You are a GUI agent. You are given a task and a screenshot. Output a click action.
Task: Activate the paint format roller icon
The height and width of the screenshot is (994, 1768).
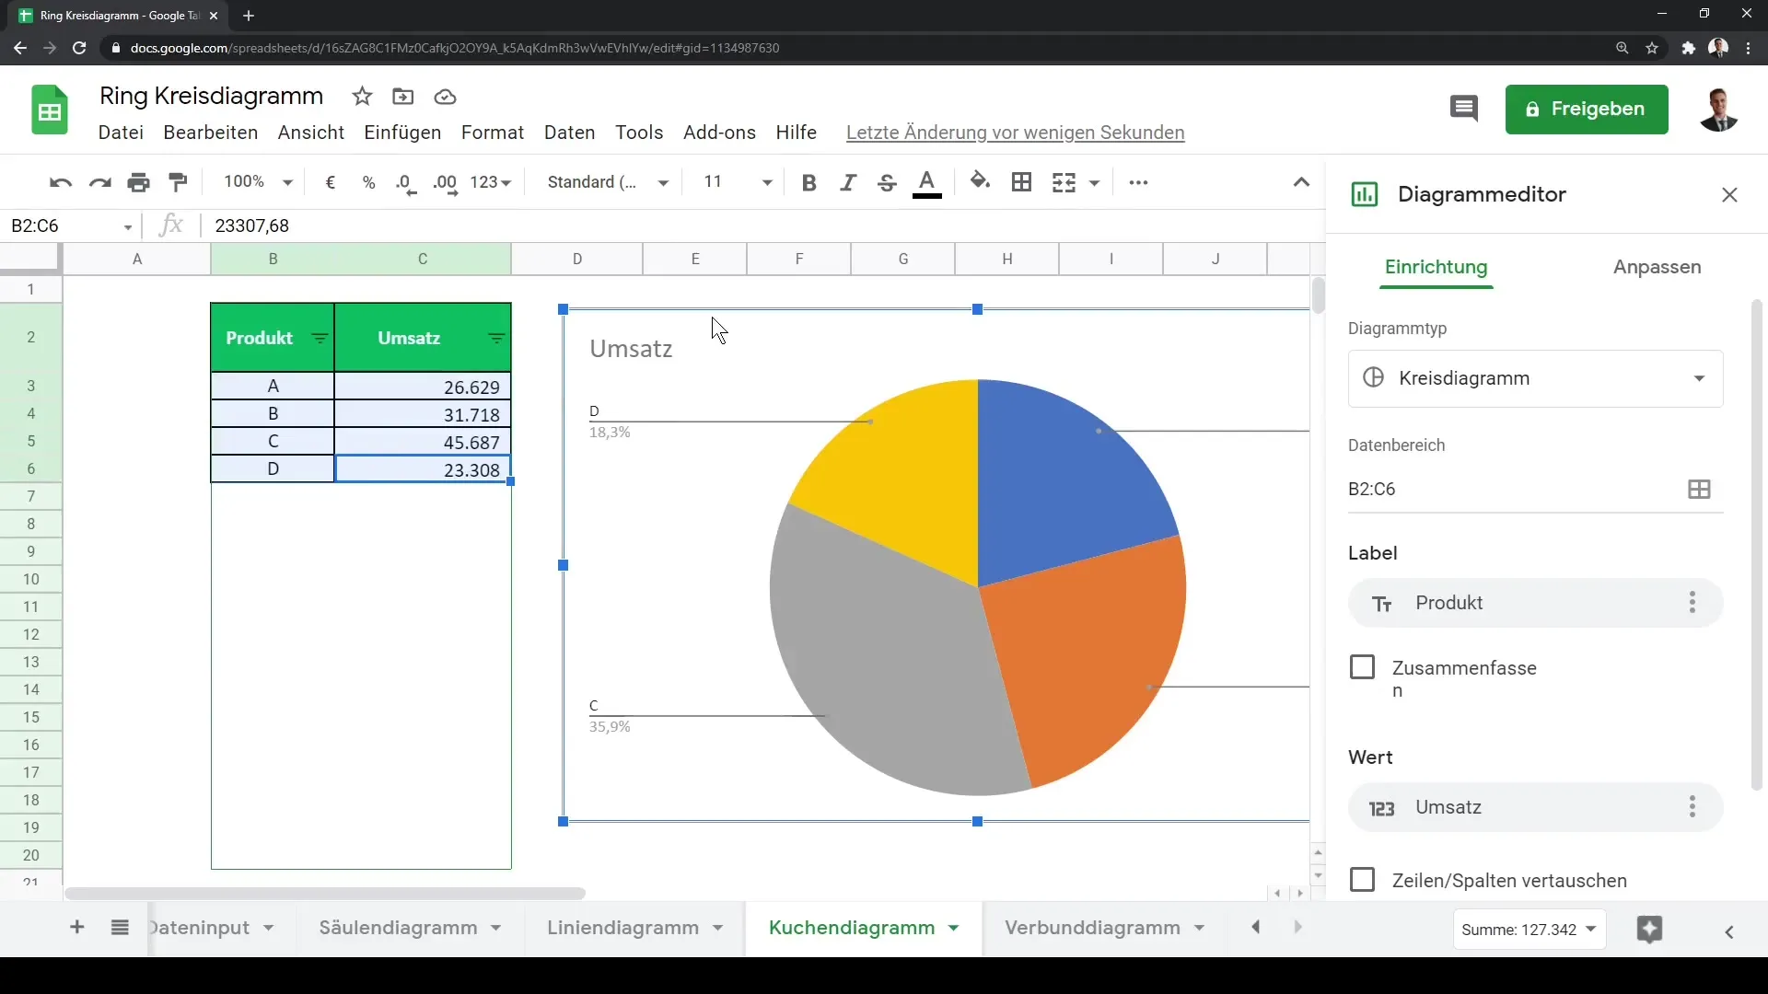coord(179,182)
